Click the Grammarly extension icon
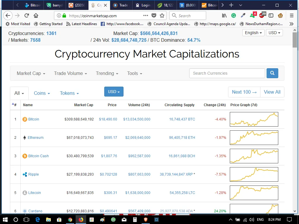Screen dimensions: 299x224 [x=234, y=16]
